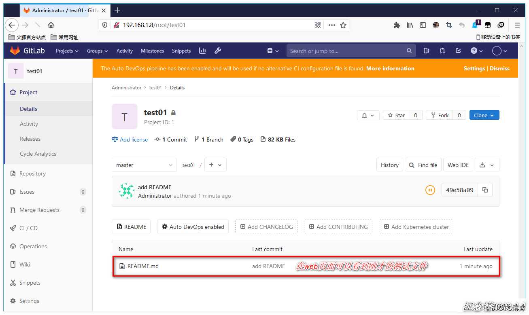Open instance statistics chart icon
529x315 pixels.
click(202, 51)
